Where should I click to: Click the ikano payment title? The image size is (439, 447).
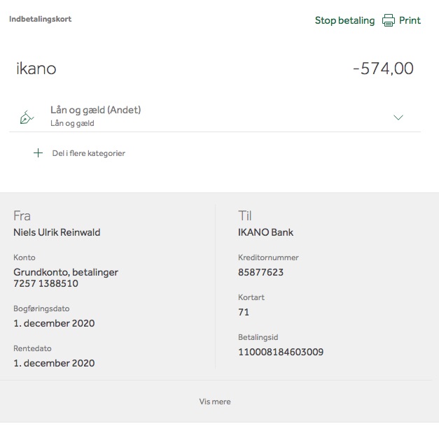pos(36,69)
